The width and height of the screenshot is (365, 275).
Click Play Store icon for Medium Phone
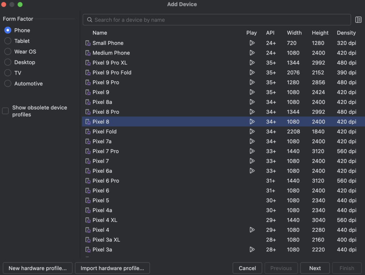coord(252,53)
